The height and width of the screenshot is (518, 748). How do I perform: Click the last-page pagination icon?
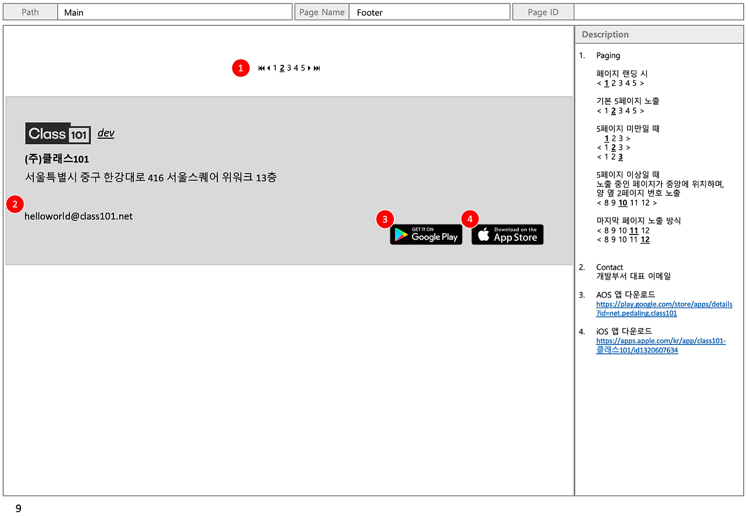(316, 68)
